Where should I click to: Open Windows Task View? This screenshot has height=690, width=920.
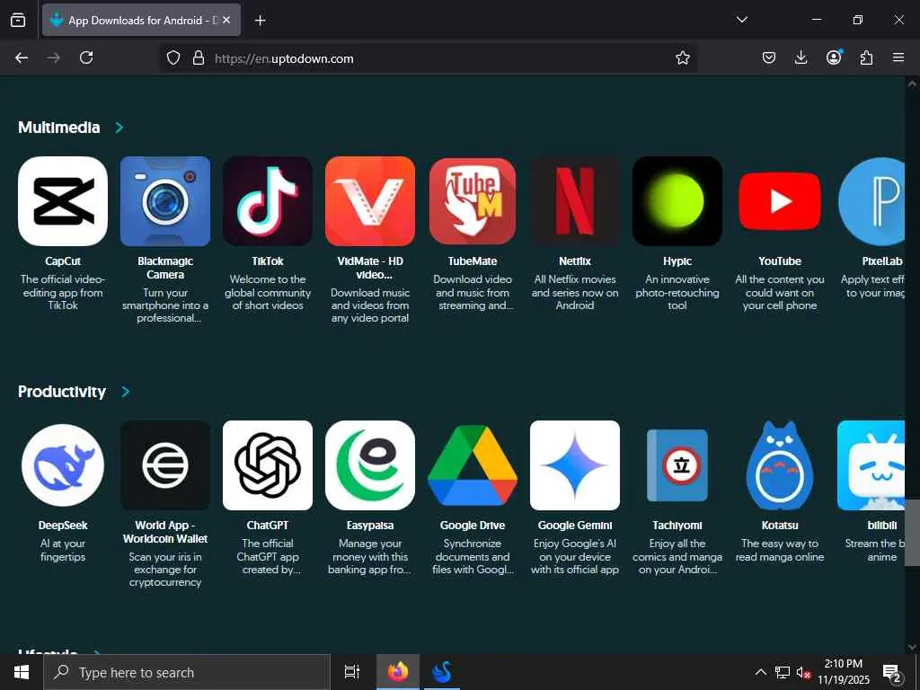coord(351,672)
